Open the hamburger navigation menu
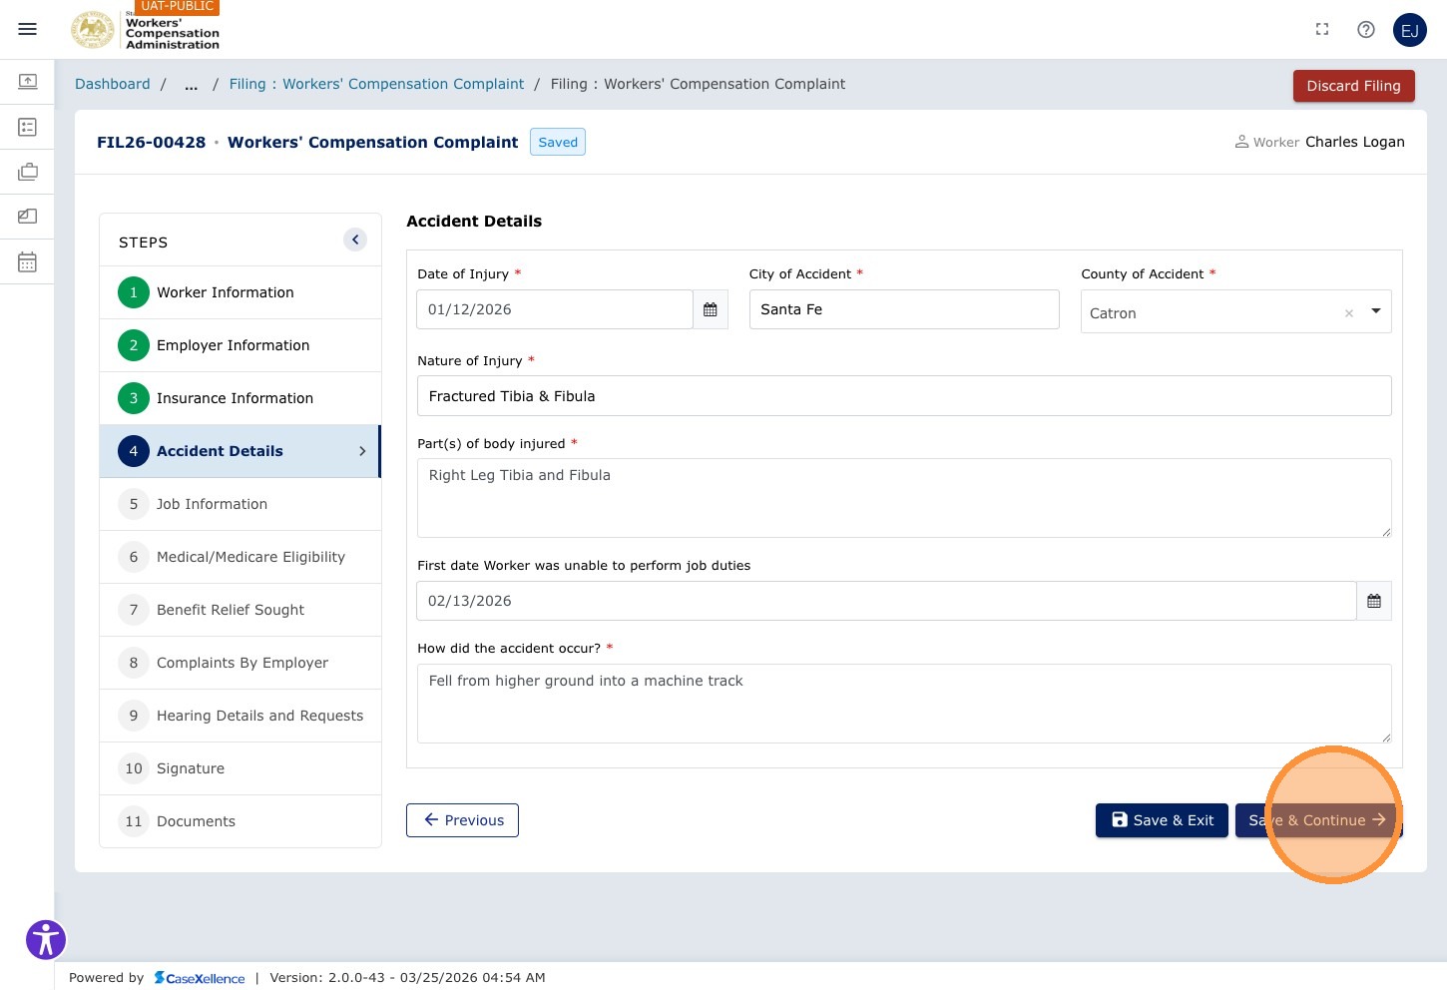The height and width of the screenshot is (990, 1447). 28,29
